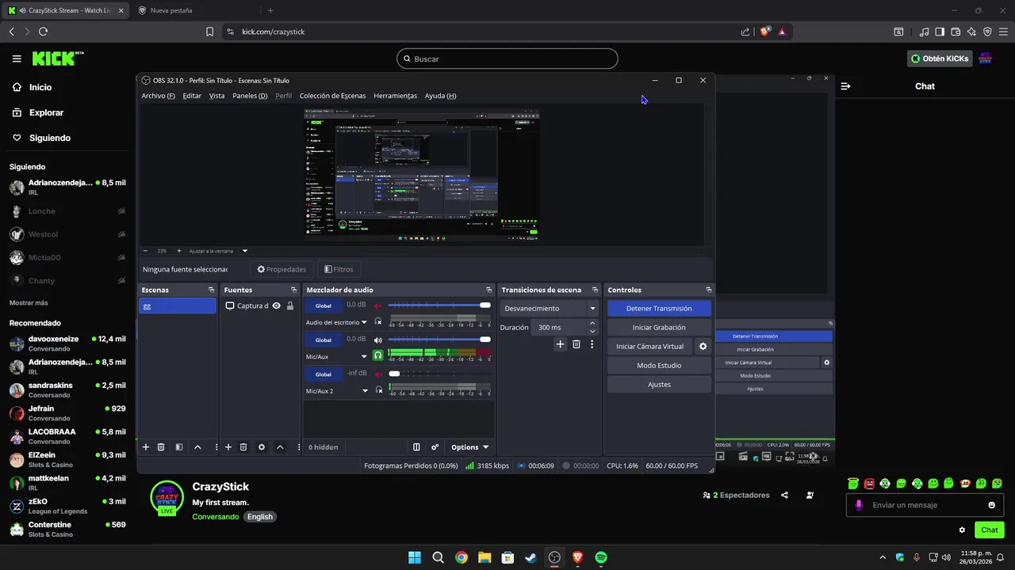Open the Archivo menu in OBS
This screenshot has height=570, width=1015.
[x=158, y=96]
